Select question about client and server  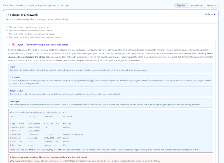[x=34, y=37]
